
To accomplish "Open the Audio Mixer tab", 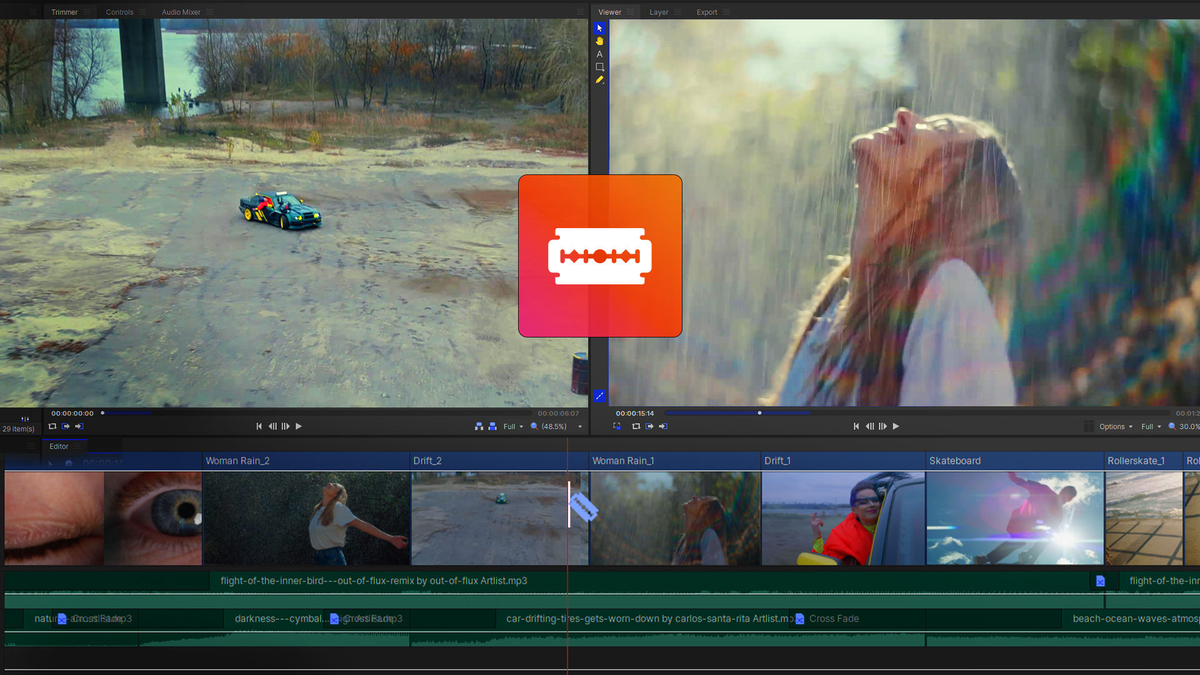I will (181, 12).
